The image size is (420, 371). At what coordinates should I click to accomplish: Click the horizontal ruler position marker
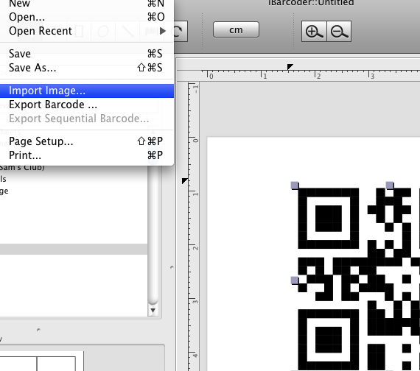[290, 67]
